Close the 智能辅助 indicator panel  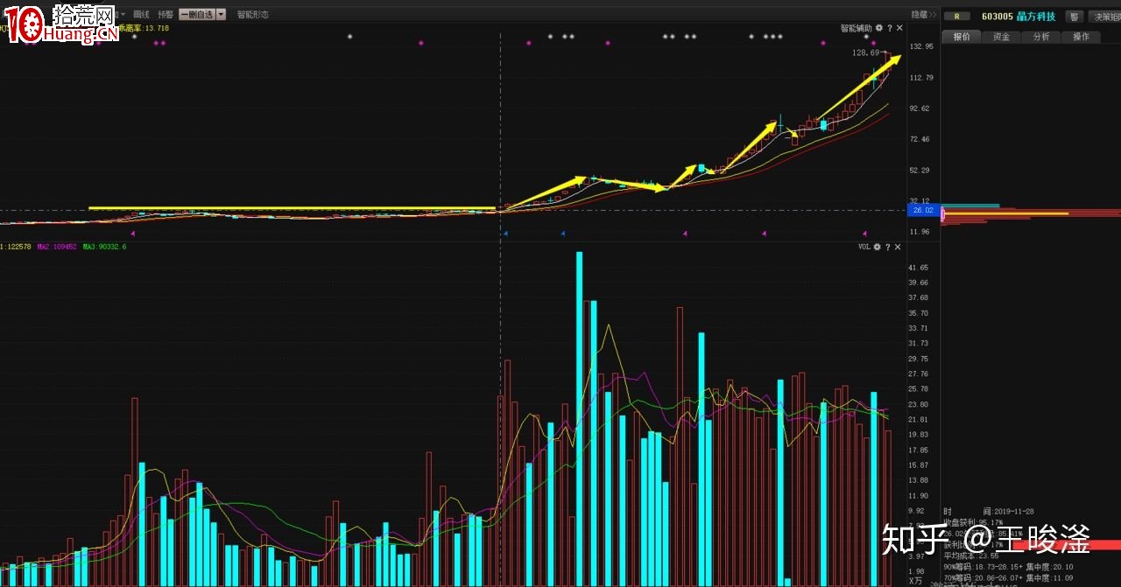coord(899,28)
